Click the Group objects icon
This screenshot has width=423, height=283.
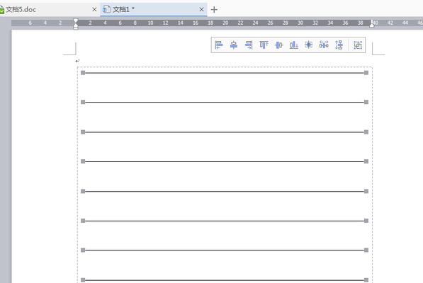coord(358,45)
